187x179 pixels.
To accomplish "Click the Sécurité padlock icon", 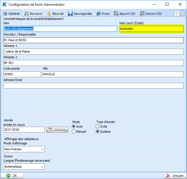I will pos(49,14).
